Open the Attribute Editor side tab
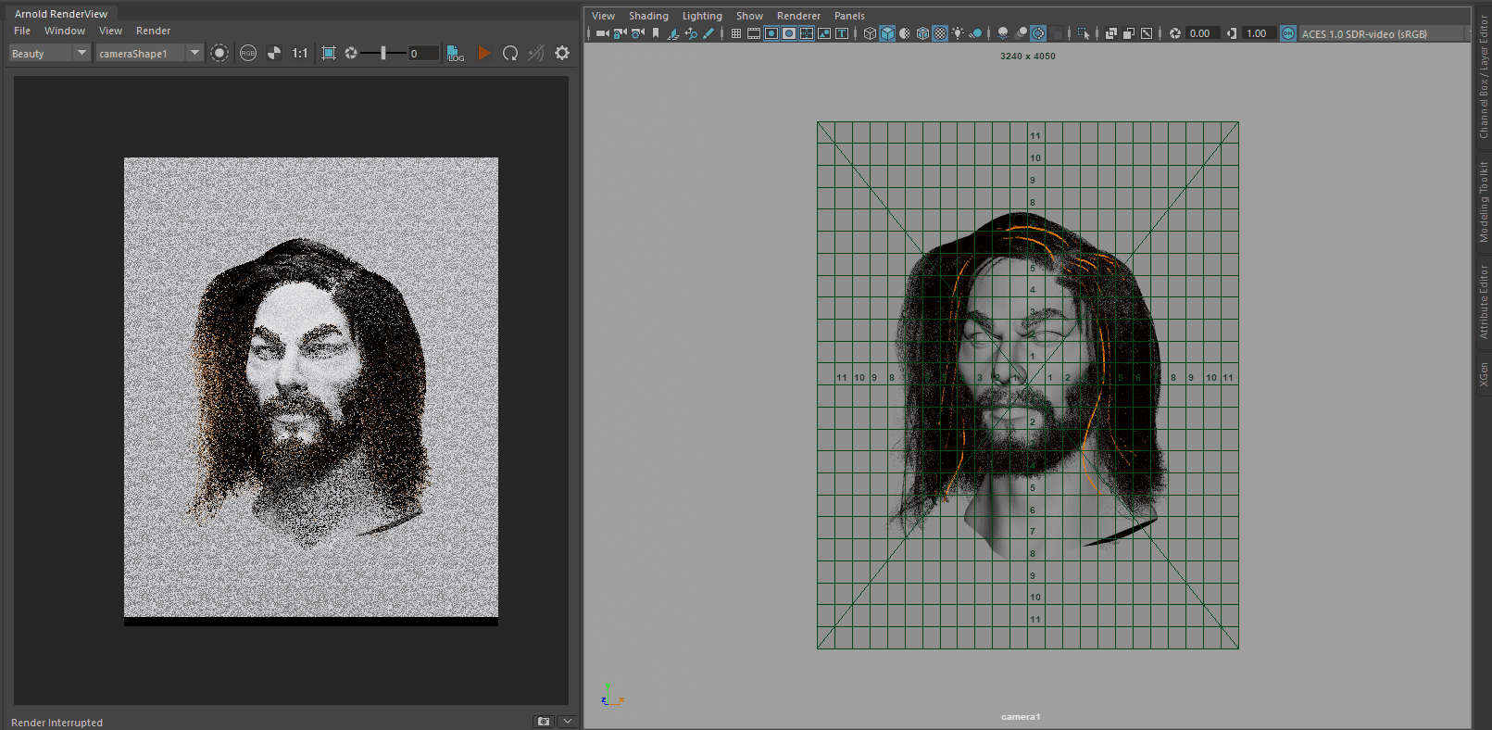1492x730 pixels. click(x=1484, y=302)
